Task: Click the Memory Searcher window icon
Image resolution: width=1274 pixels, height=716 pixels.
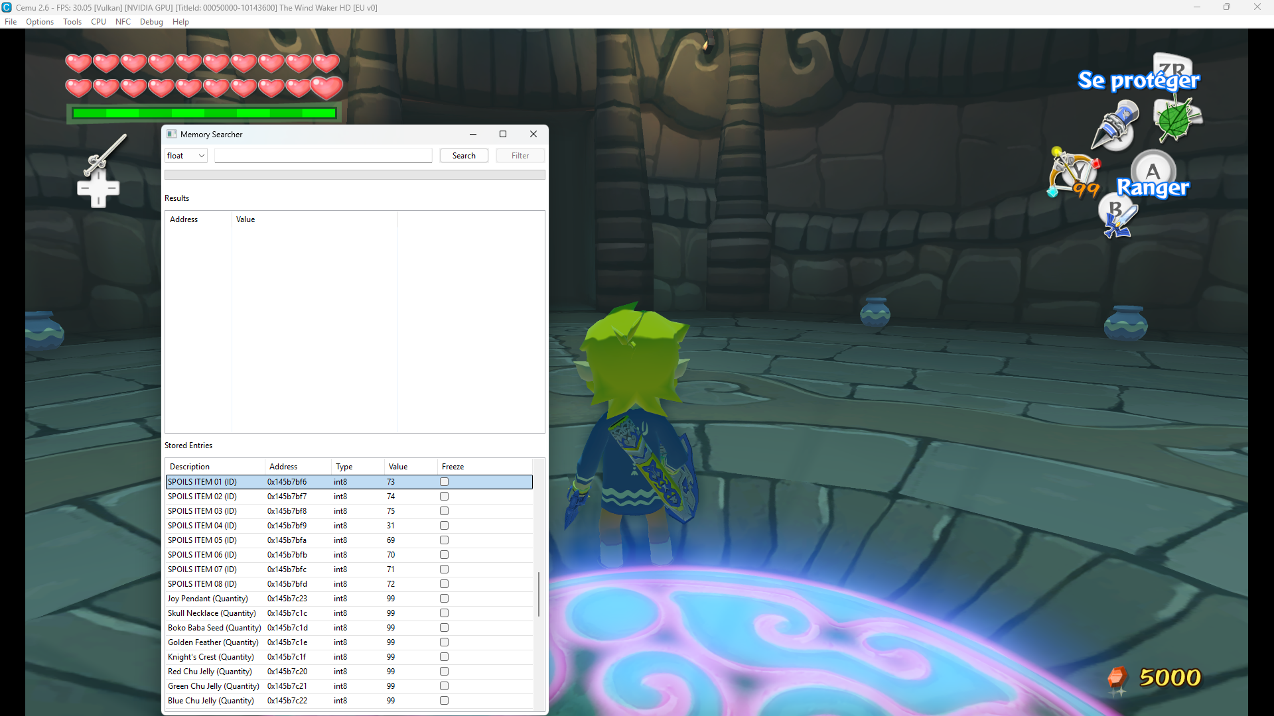Action: (x=172, y=134)
